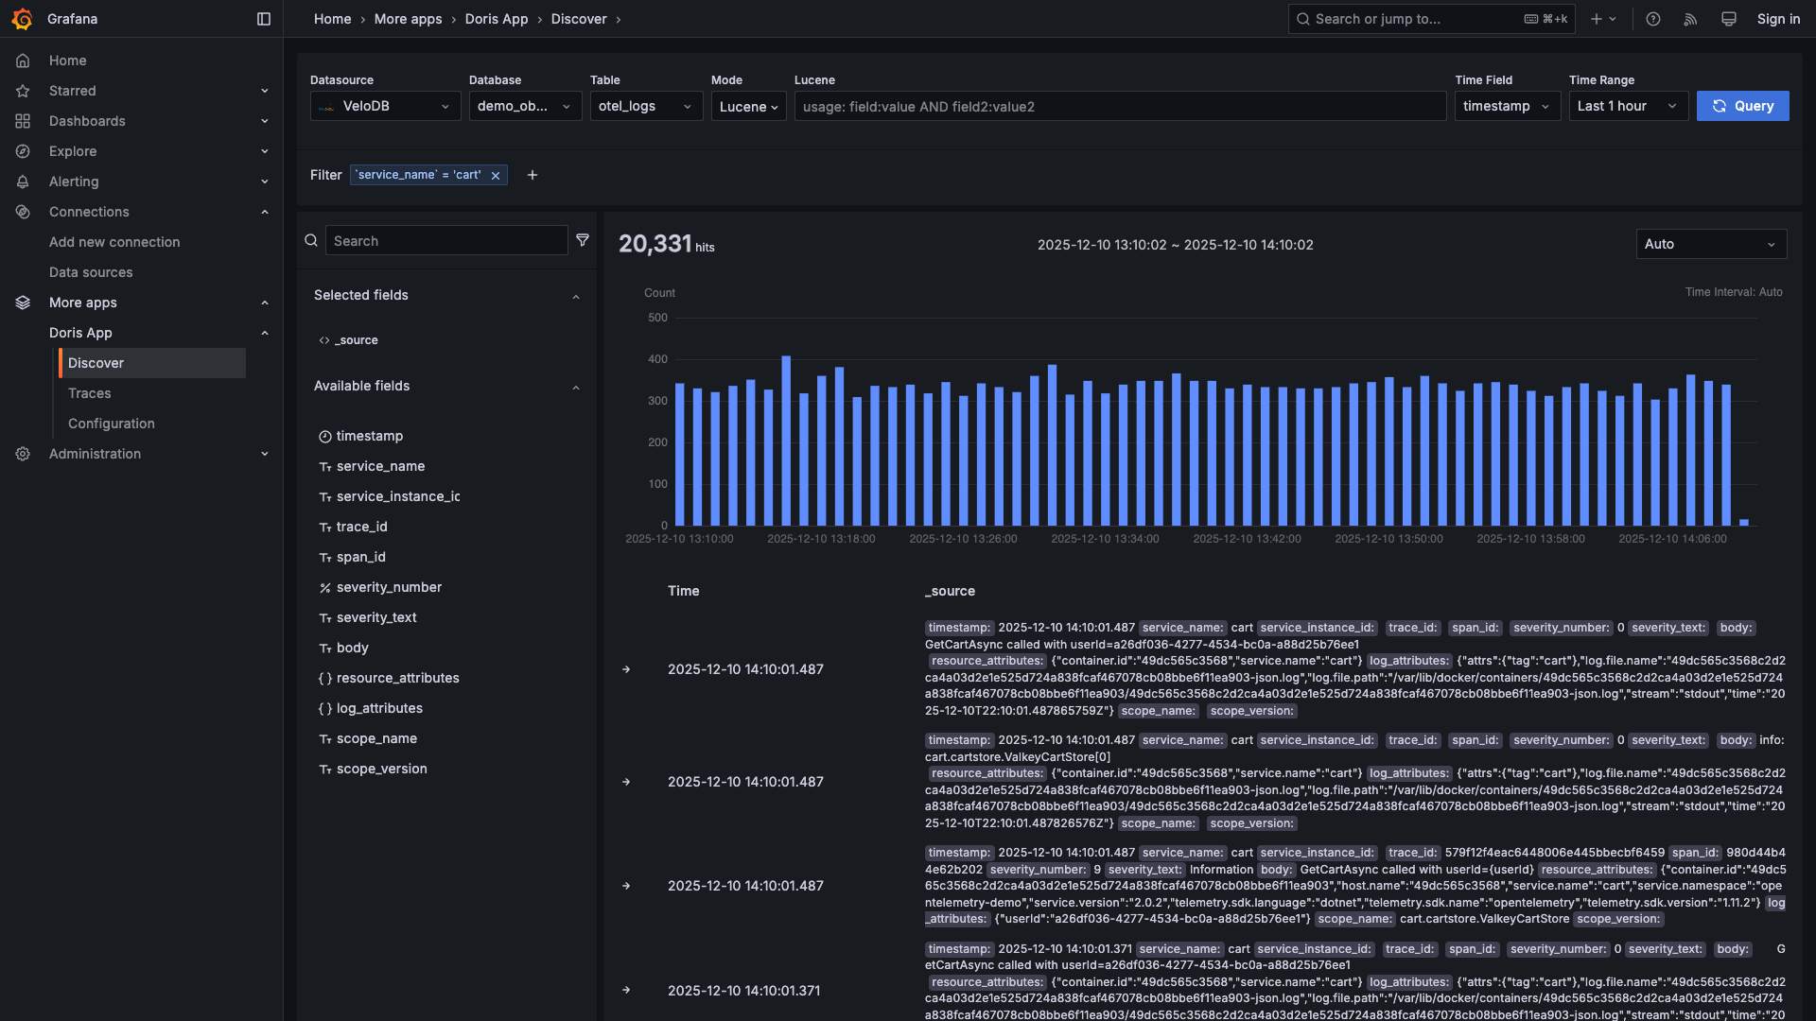
Task: Click the Sign in link
Action: [x=1778, y=19]
